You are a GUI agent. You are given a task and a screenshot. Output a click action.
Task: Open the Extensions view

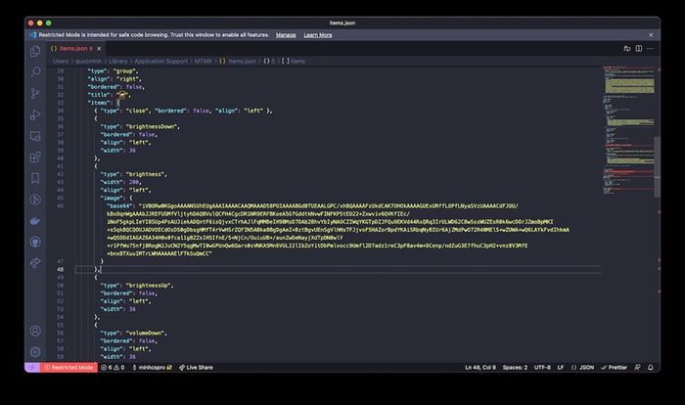coord(35,157)
